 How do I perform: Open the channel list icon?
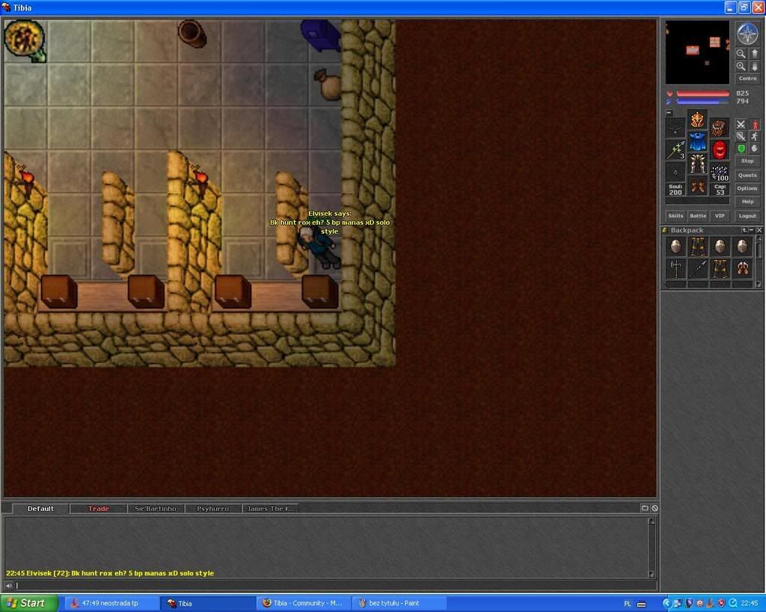(x=645, y=508)
